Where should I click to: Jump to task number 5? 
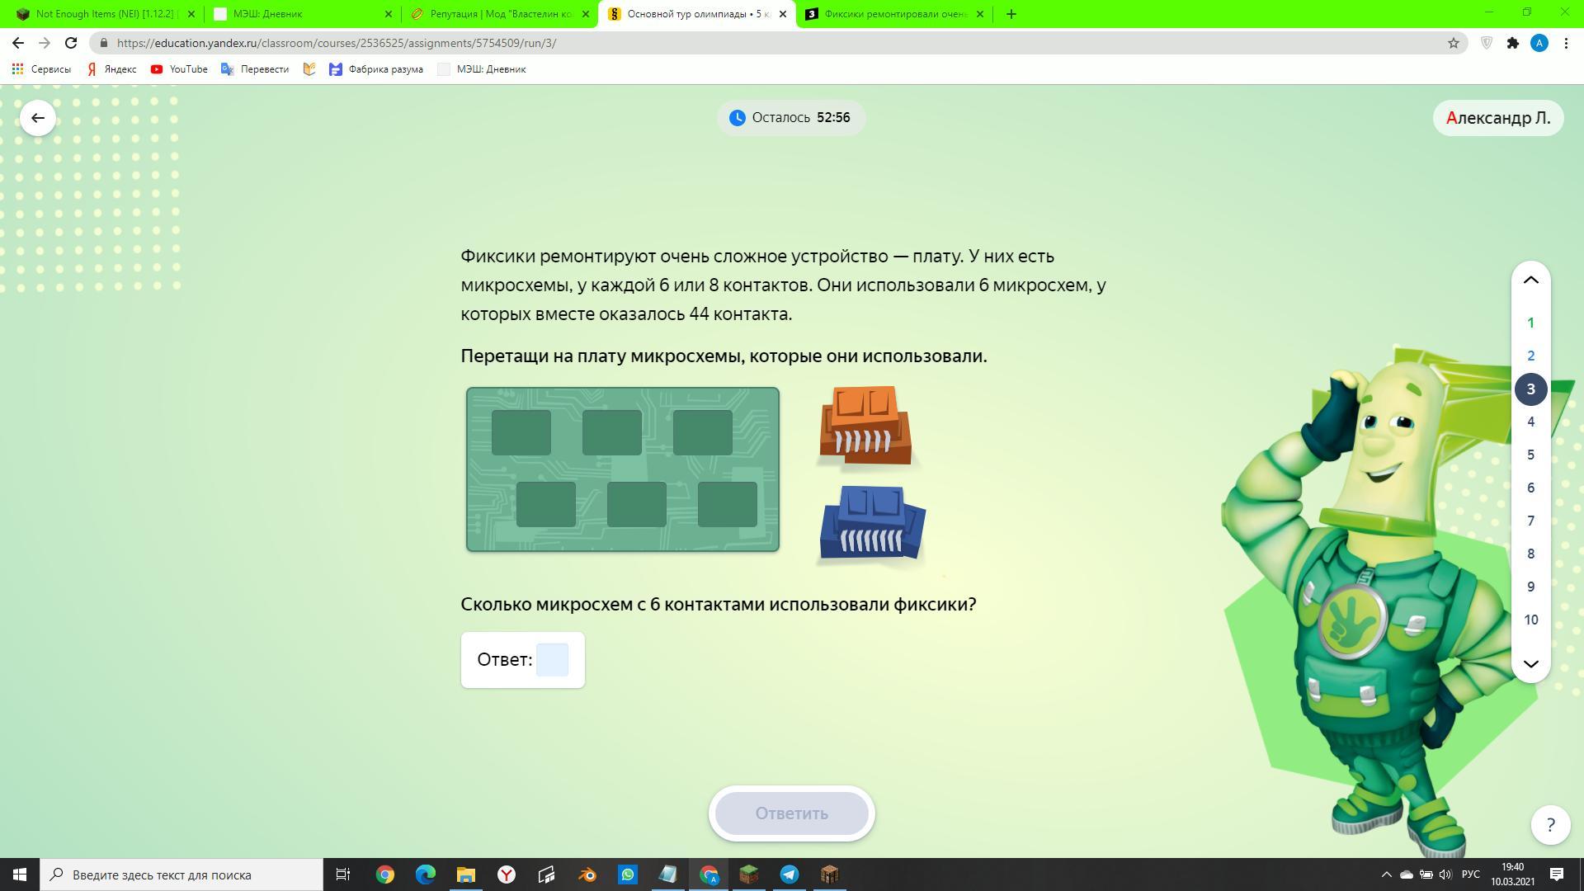[x=1530, y=455]
